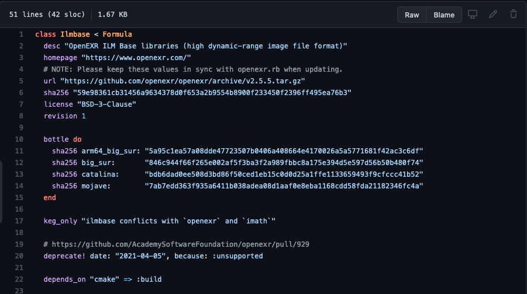Image resolution: width=527 pixels, height=294 pixels.
Task: Click the mojave sha256 hash value
Action: click(x=284, y=185)
